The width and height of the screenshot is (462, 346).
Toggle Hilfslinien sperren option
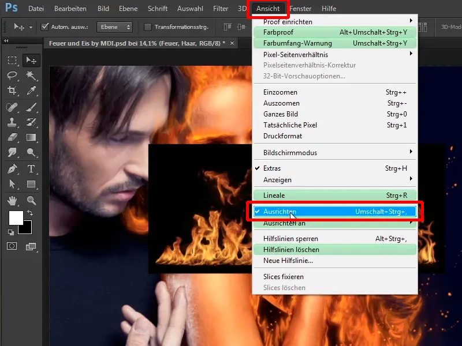coord(335,239)
